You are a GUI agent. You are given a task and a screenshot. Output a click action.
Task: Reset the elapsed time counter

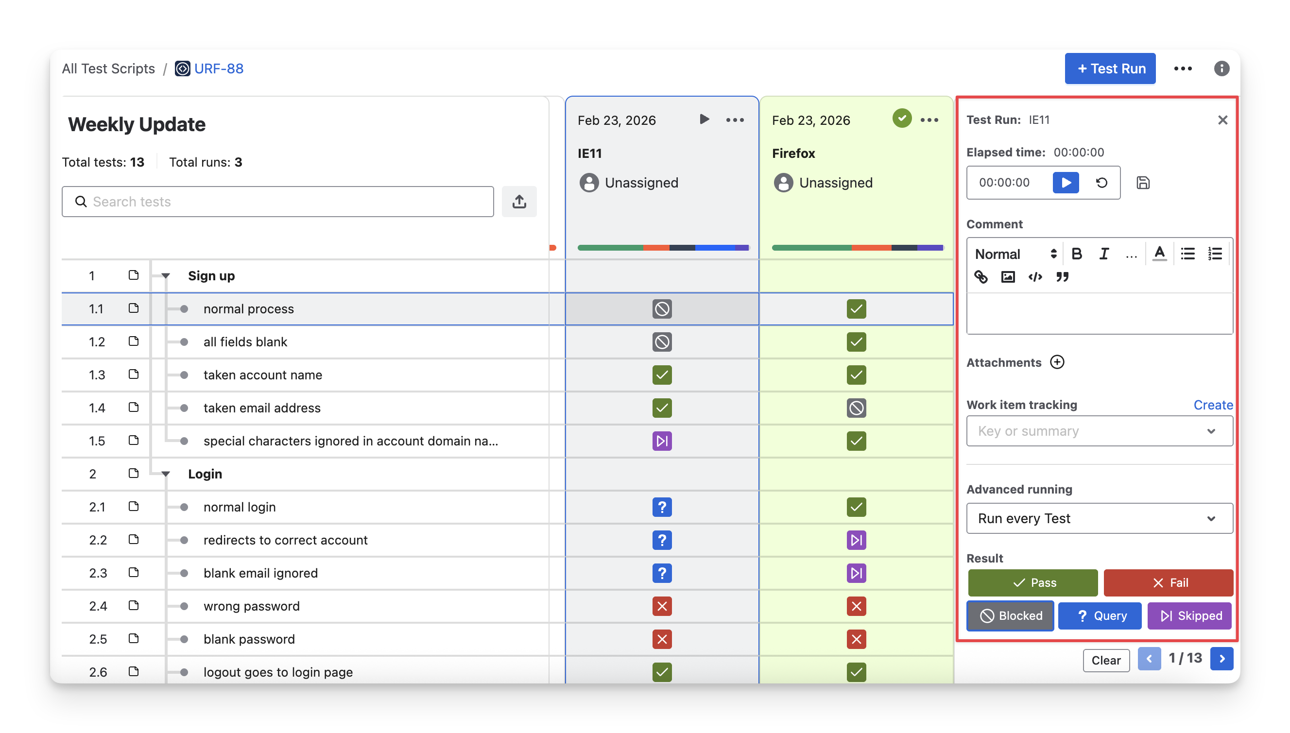coord(1101,182)
